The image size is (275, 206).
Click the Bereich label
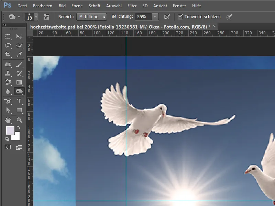pyautogui.click(x=66, y=17)
